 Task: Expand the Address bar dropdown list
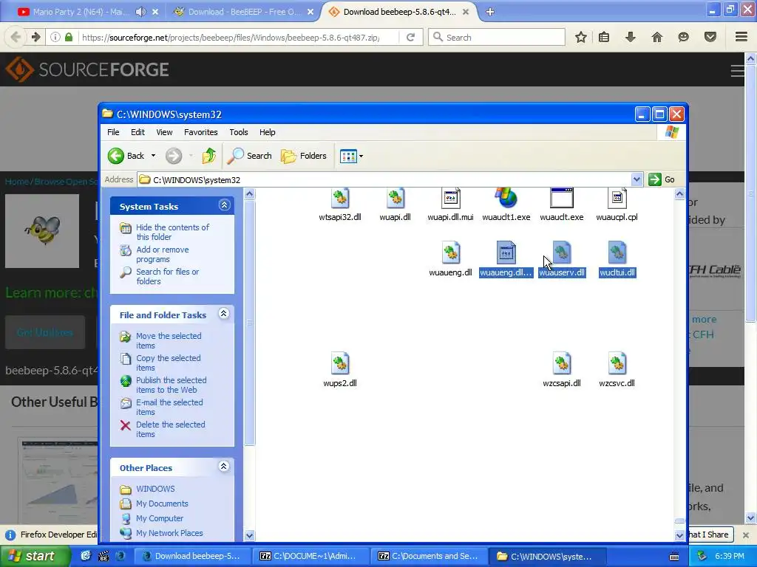coord(637,179)
